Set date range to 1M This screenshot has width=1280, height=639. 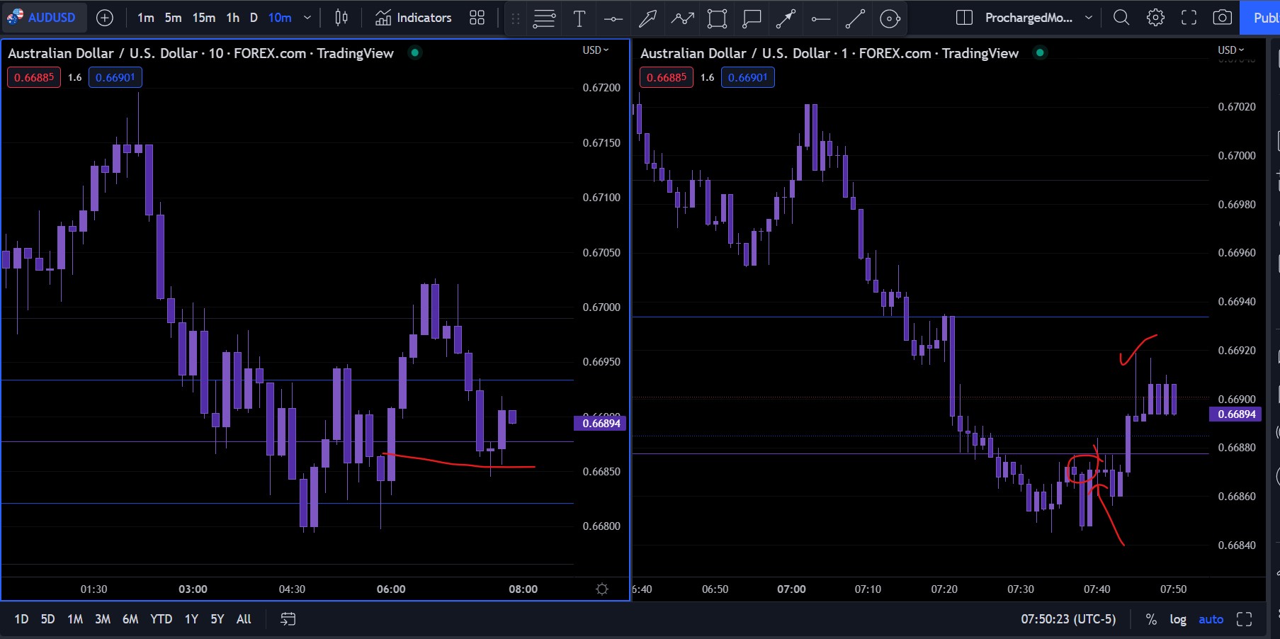tap(75, 619)
